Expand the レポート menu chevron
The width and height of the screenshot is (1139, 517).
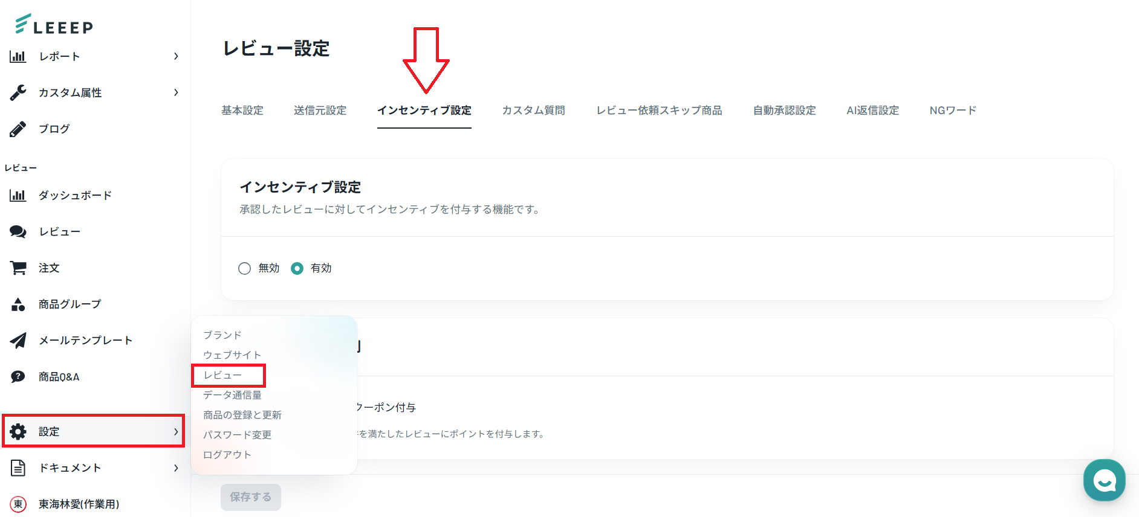(176, 56)
